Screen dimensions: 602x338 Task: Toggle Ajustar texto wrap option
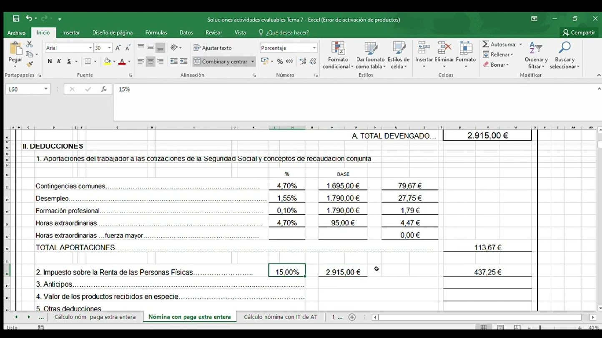pyautogui.click(x=213, y=48)
